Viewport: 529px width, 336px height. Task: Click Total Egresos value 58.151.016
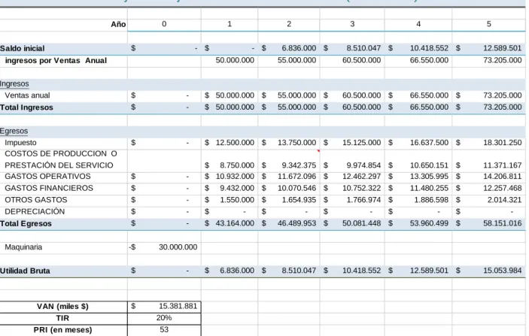(x=502, y=223)
